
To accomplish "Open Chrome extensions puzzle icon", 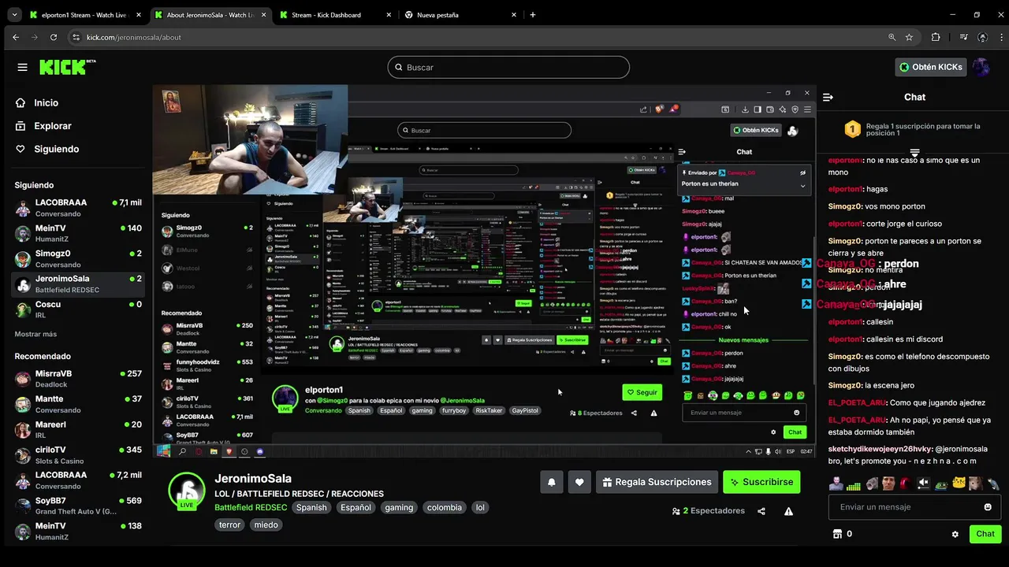I will 936,37.
